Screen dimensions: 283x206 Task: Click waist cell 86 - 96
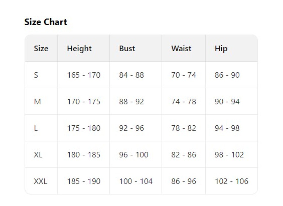(184, 181)
